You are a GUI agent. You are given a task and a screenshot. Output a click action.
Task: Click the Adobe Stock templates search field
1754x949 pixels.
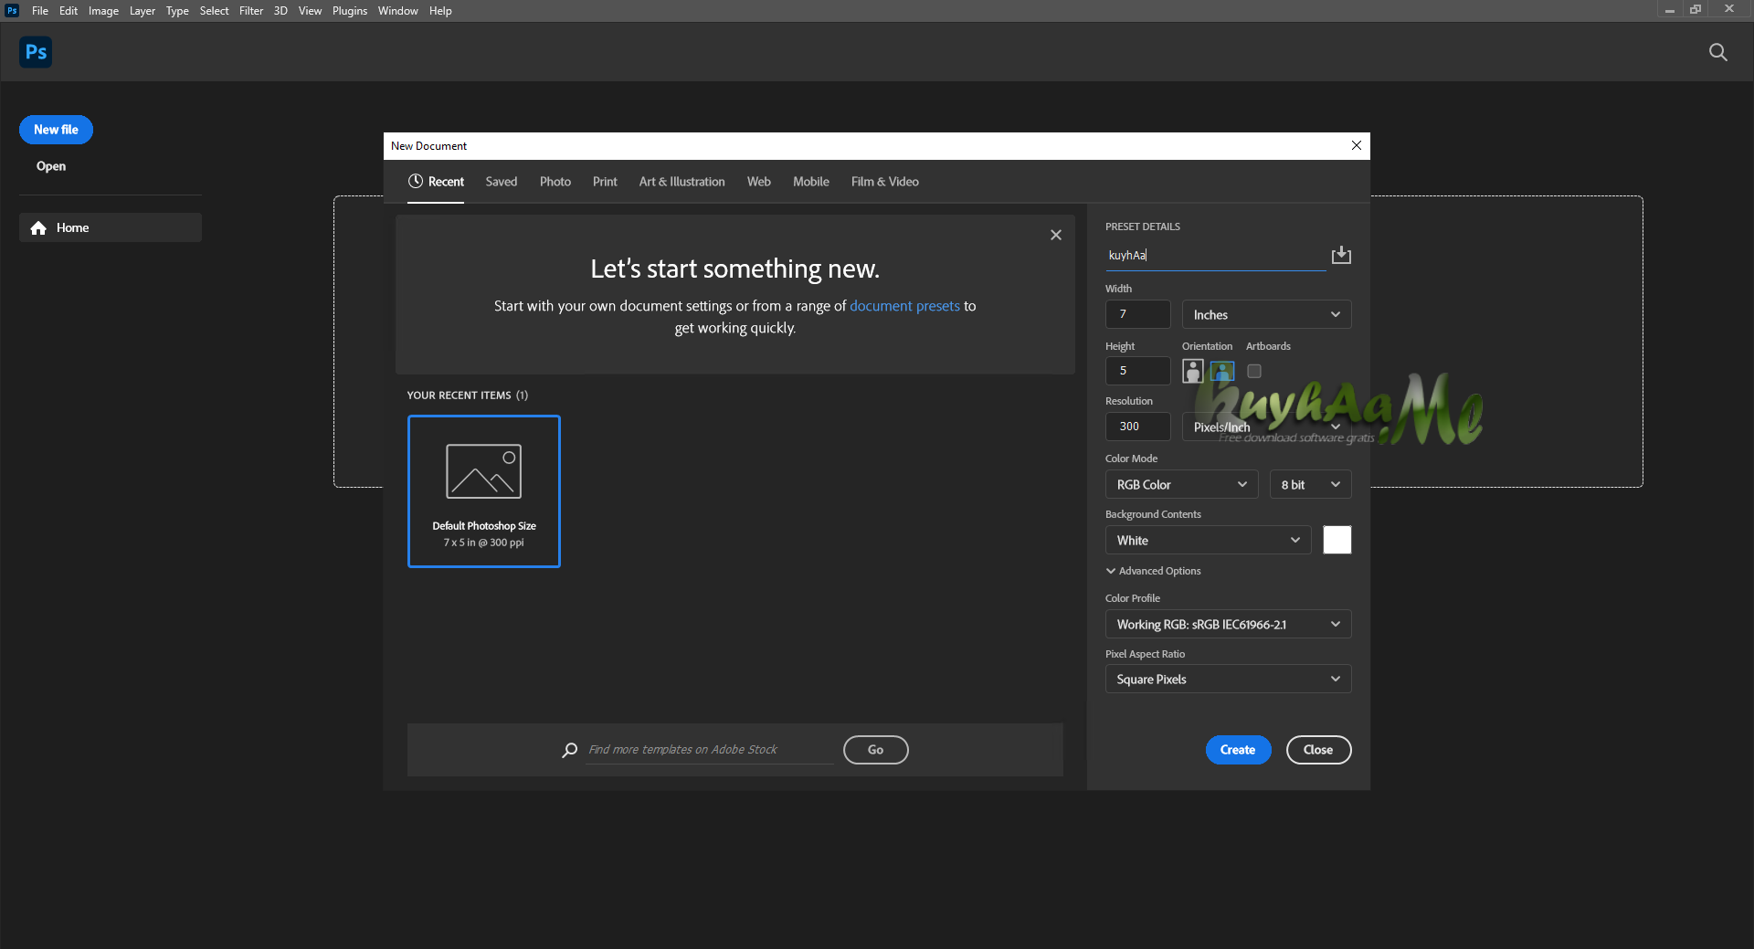pos(710,750)
